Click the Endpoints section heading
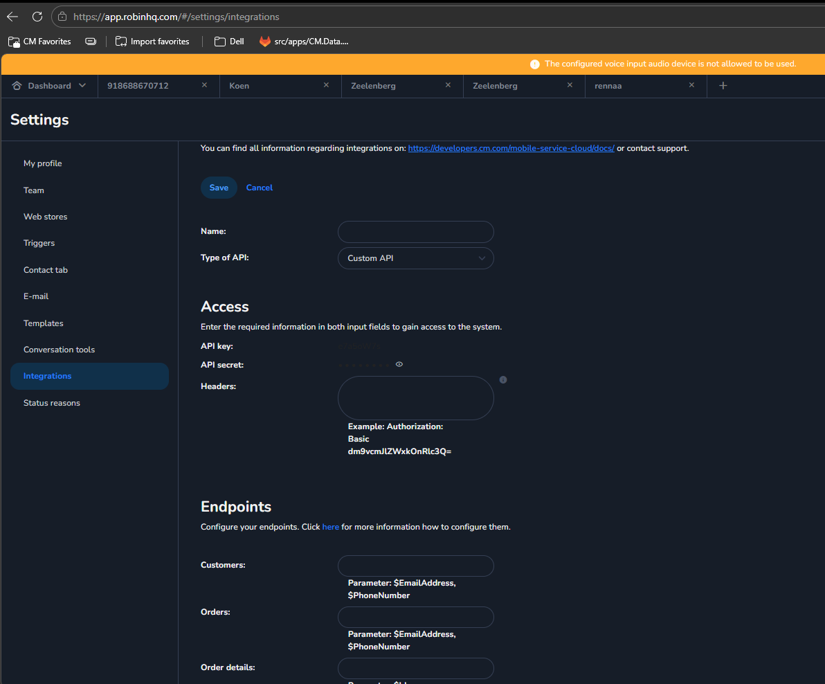The height and width of the screenshot is (684, 825). pyautogui.click(x=236, y=507)
